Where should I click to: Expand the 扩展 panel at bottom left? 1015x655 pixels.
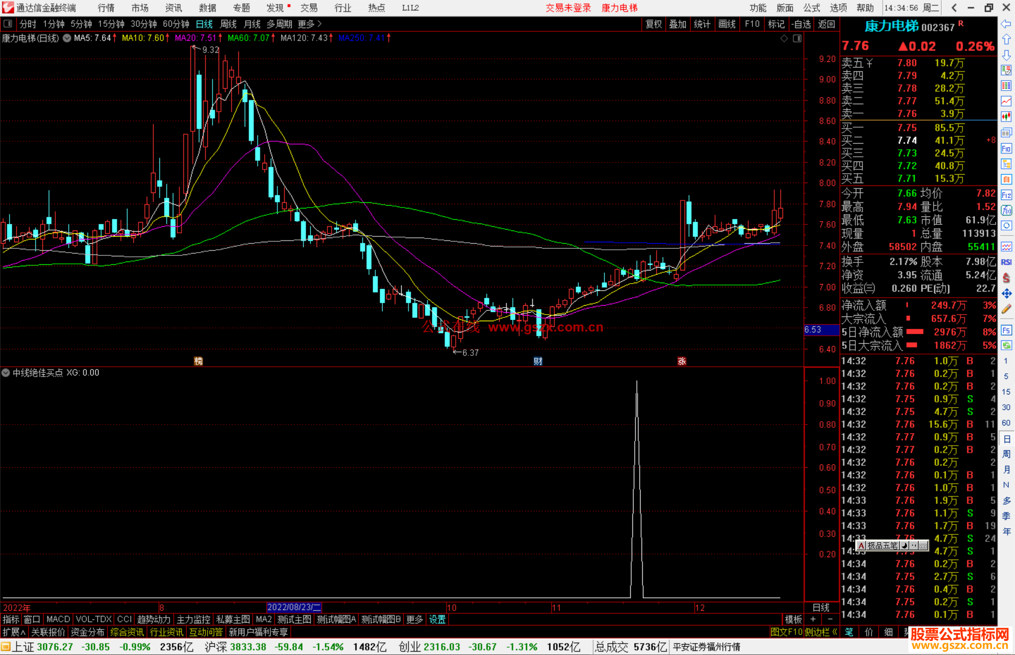pos(14,632)
